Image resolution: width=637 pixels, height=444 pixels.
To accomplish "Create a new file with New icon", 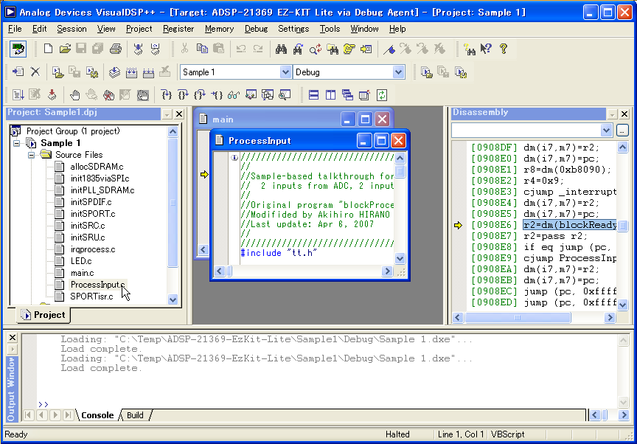I will 48,49.
